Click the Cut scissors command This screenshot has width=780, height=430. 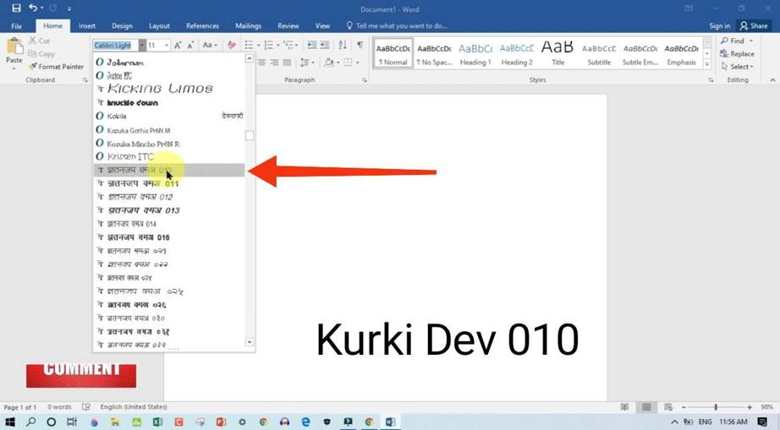click(39, 41)
